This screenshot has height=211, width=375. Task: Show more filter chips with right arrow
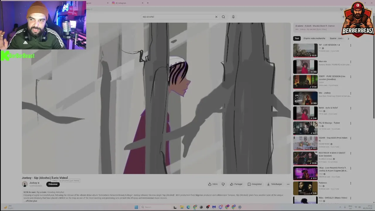348,38
